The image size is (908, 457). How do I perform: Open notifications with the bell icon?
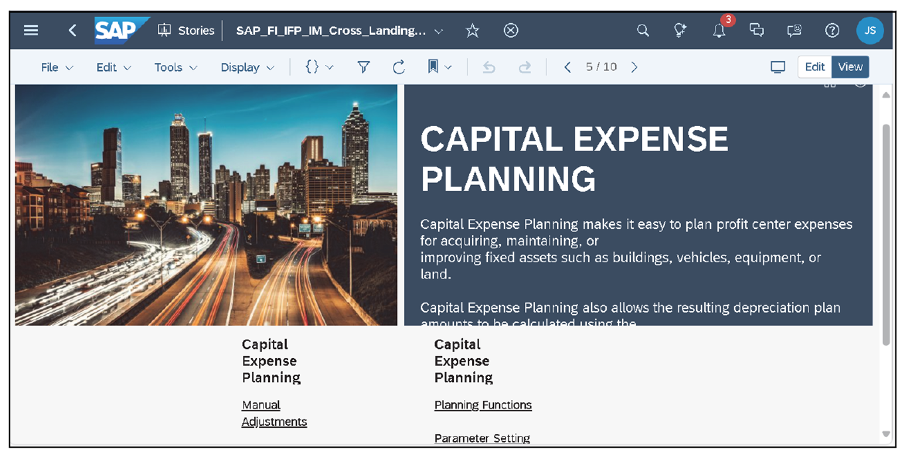point(719,31)
